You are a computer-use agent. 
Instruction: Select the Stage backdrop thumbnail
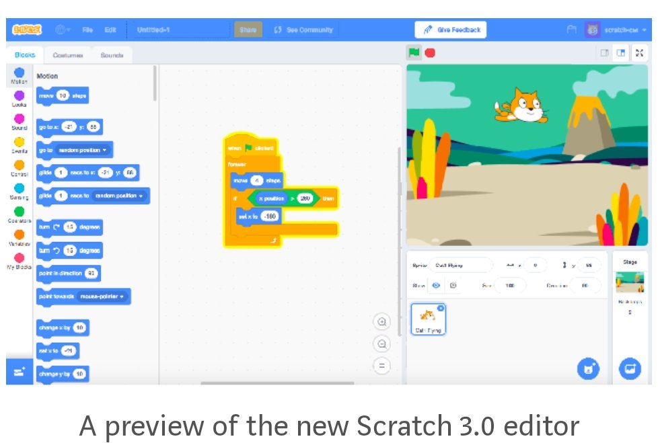[x=630, y=282]
